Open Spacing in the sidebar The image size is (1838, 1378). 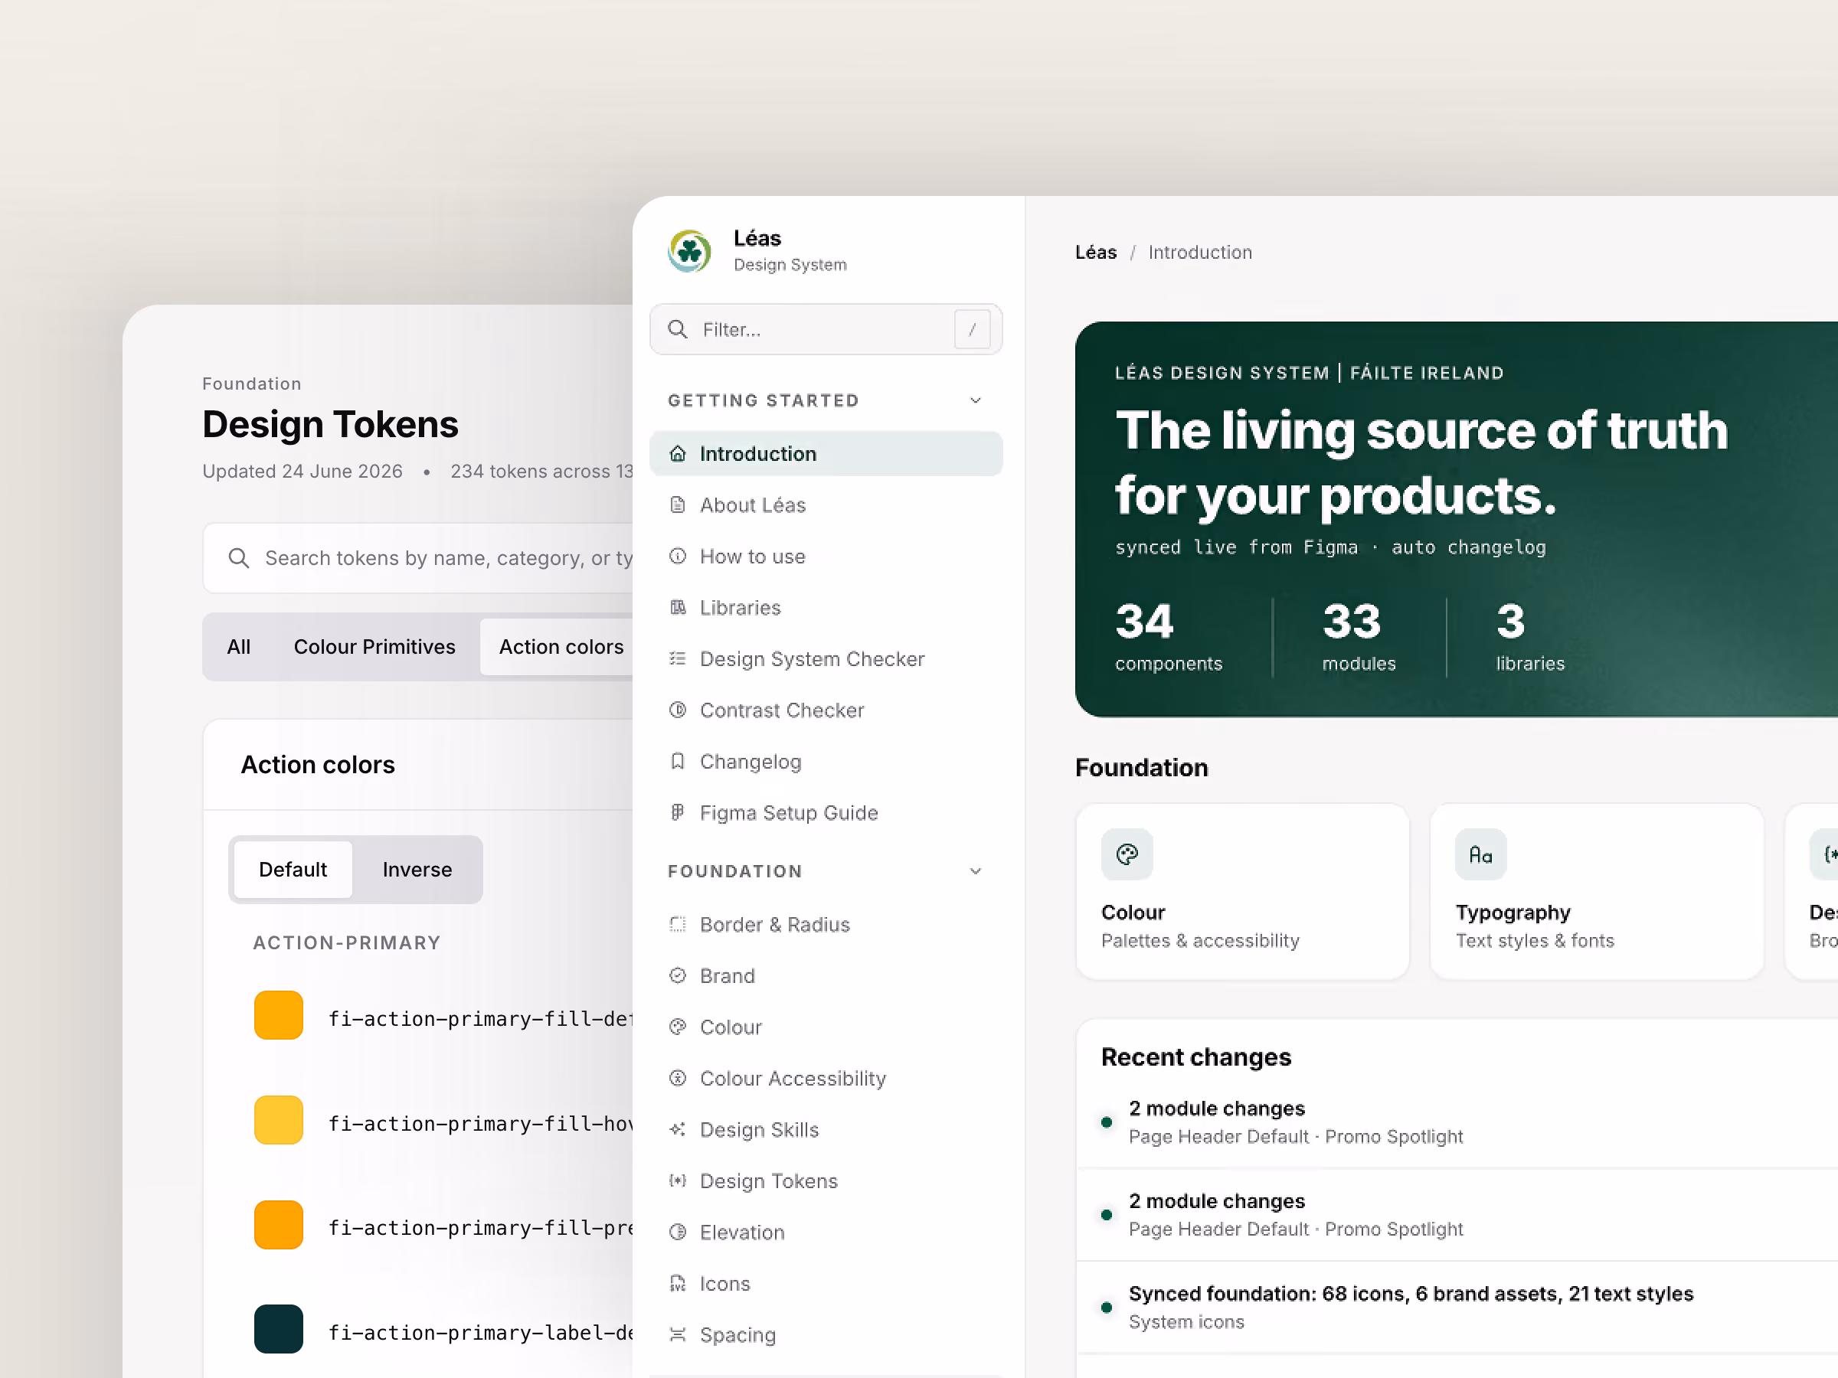pos(826,1335)
